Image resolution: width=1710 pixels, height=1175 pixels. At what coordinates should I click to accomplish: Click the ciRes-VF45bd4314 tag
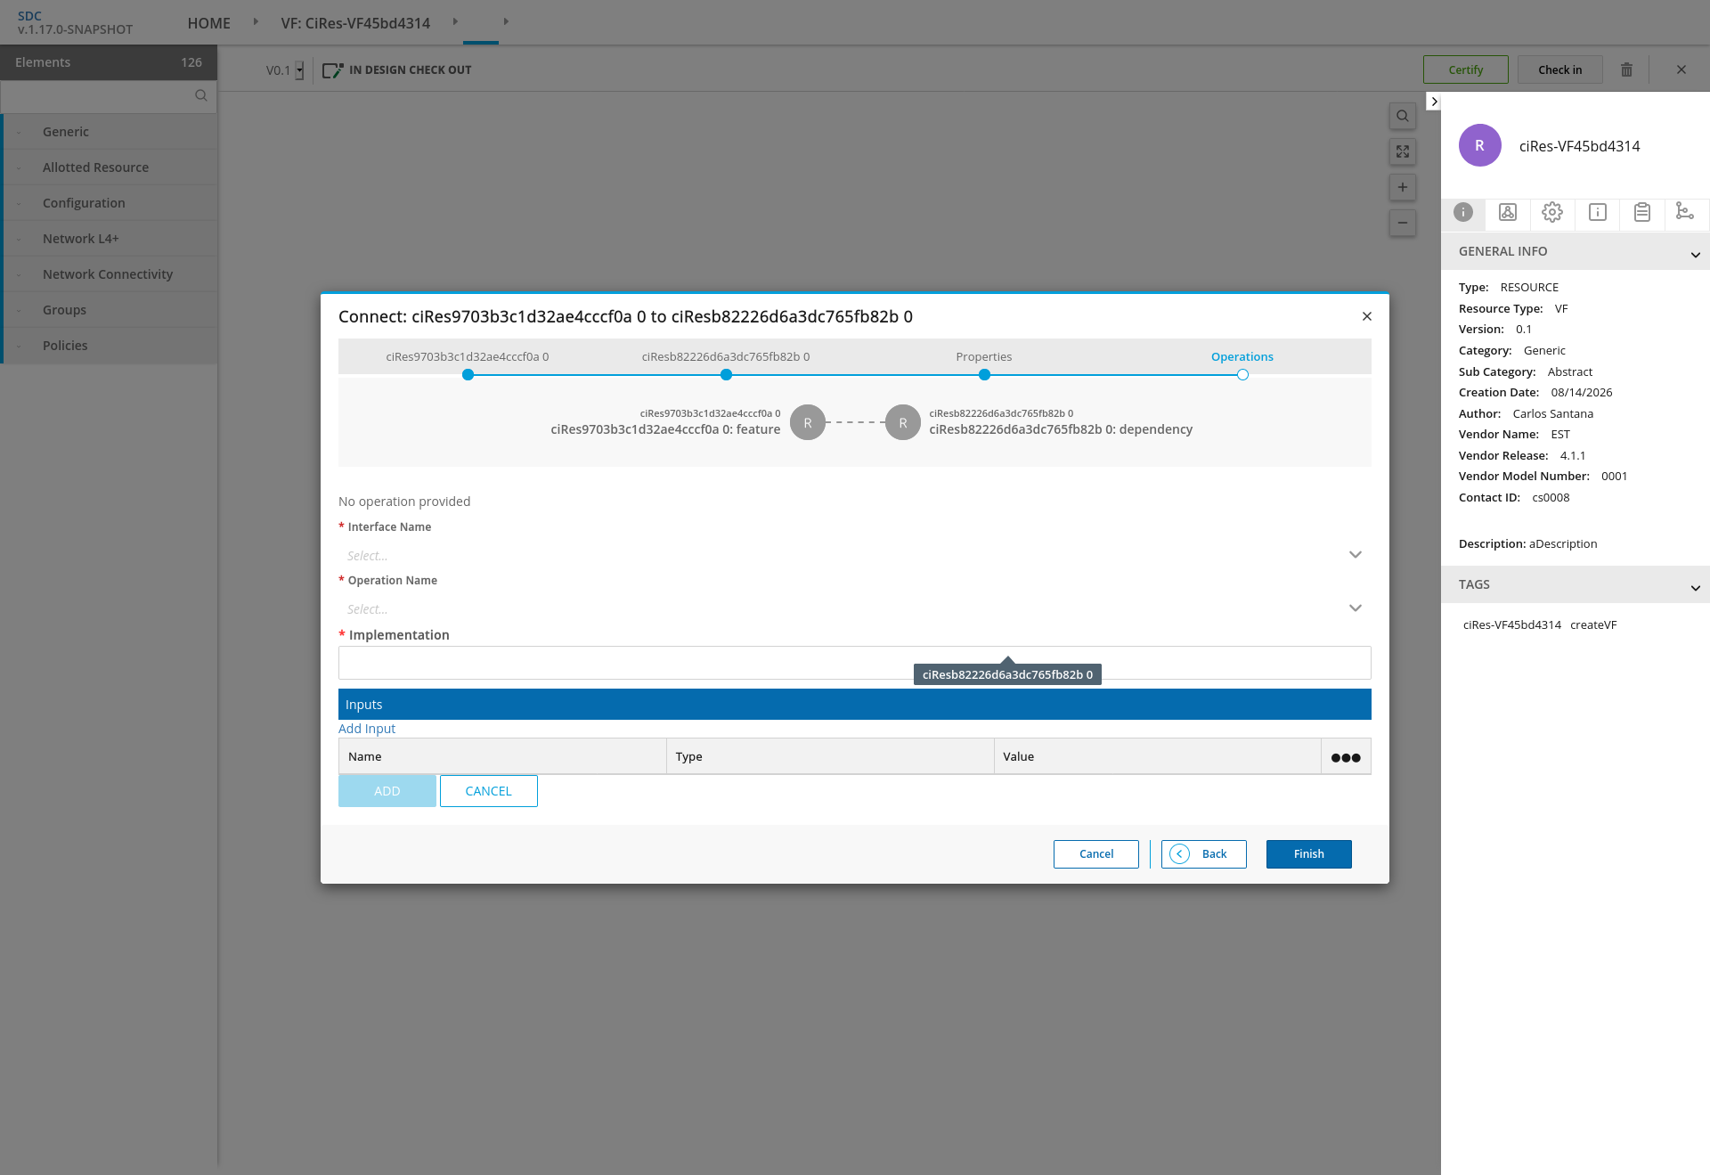pyautogui.click(x=1512, y=625)
